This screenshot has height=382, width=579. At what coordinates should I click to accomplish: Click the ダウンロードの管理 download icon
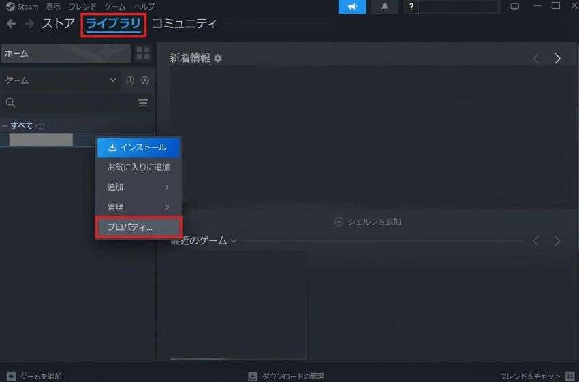click(x=253, y=376)
